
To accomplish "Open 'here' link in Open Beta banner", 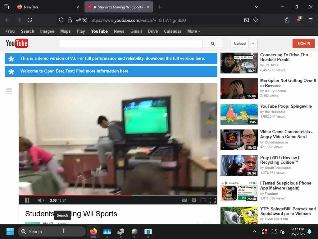I will click(x=124, y=71).
